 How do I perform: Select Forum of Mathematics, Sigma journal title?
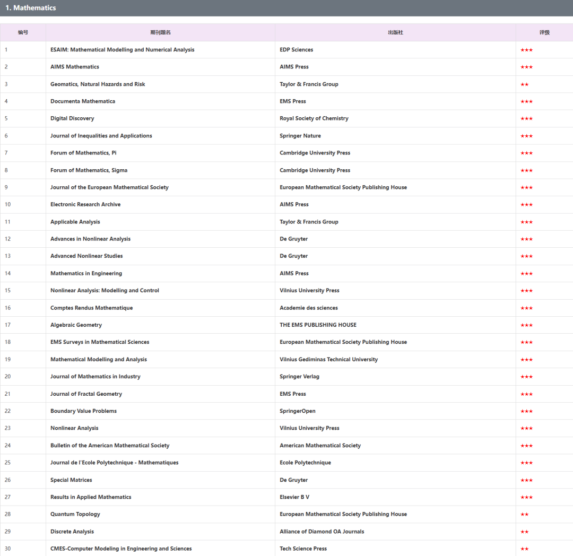click(89, 170)
